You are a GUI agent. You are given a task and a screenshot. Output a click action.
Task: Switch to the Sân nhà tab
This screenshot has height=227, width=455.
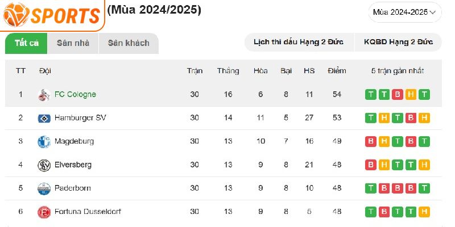(73, 43)
